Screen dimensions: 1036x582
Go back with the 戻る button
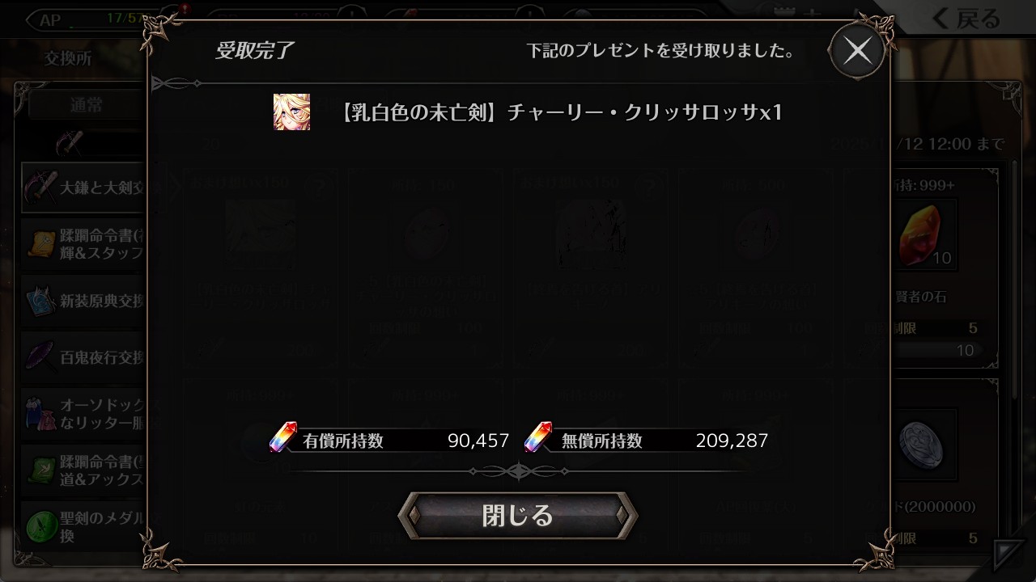coord(965,19)
